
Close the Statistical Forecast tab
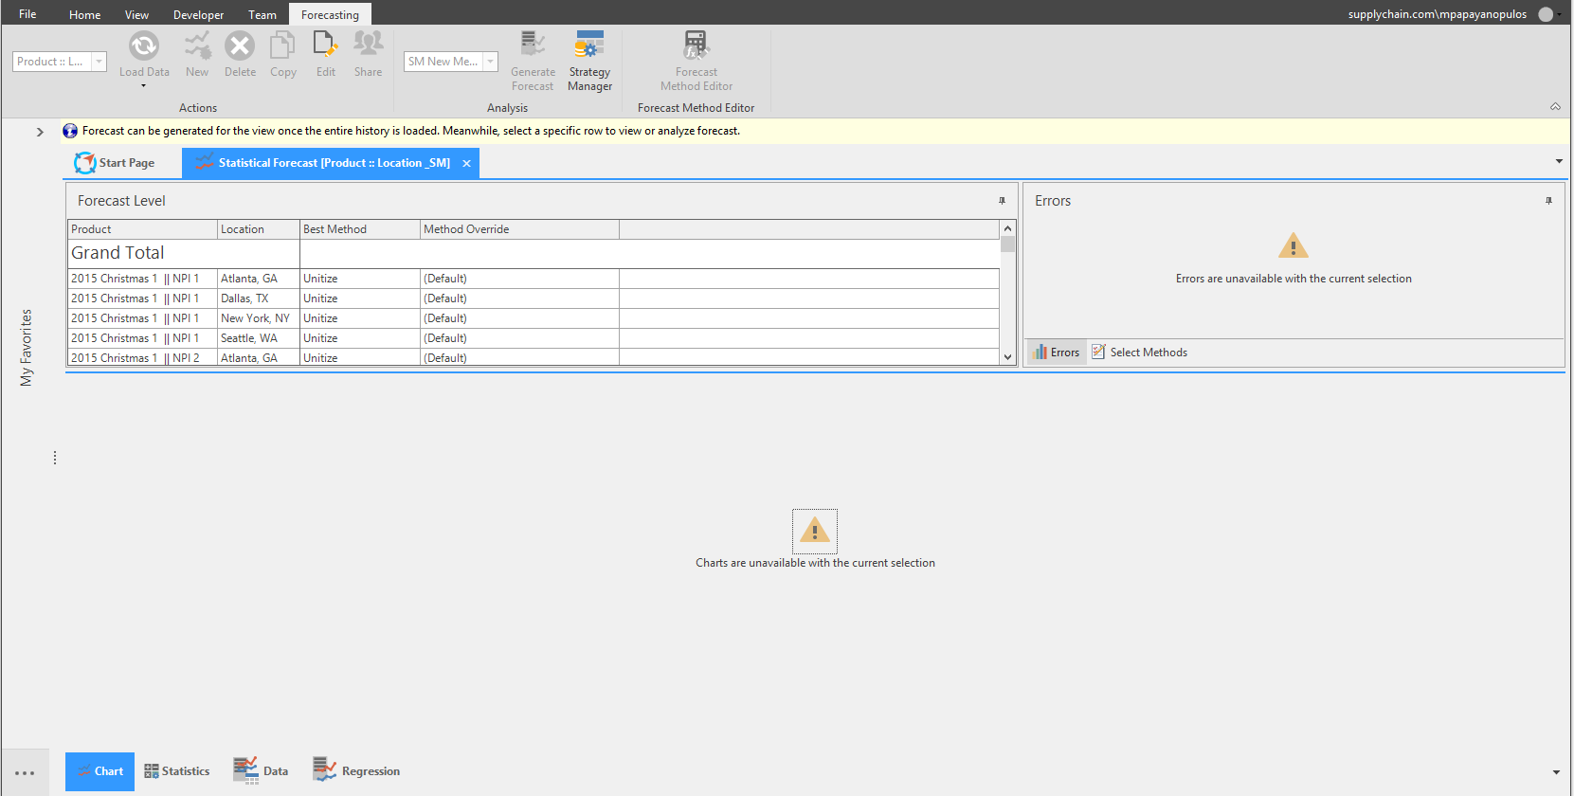click(x=466, y=163)
